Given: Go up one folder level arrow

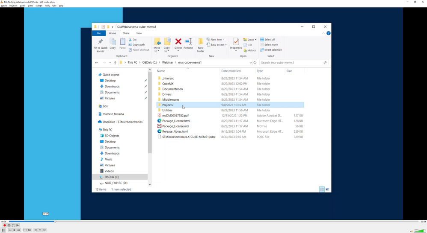Looking at the screenshot, I should (x=115, y=63).
